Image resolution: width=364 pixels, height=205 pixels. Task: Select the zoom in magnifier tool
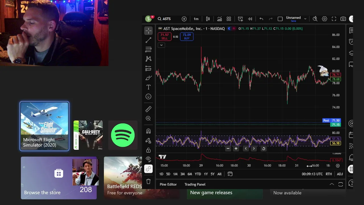[x=148, y=118]
